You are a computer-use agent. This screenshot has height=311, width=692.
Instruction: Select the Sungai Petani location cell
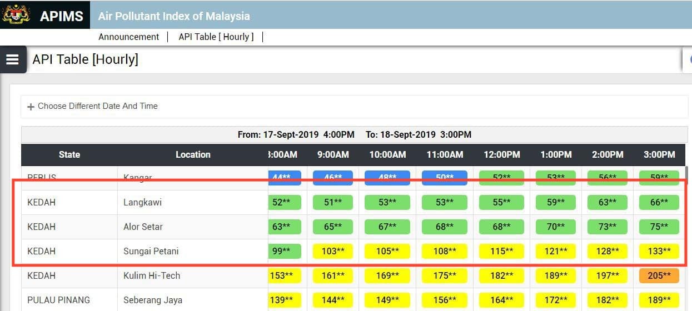click(x=193, y=251)
